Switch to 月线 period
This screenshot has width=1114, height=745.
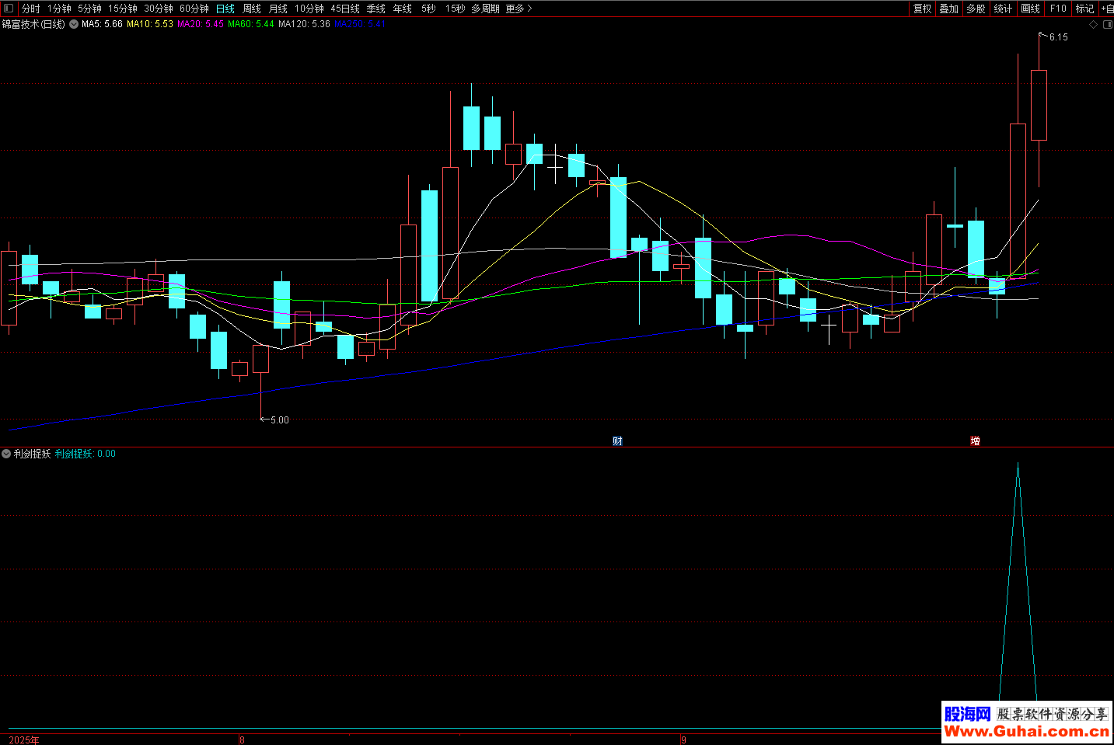coord(278,9)
